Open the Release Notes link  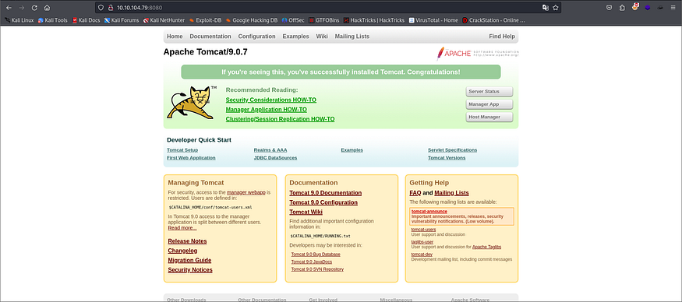[x=188, y=241]
